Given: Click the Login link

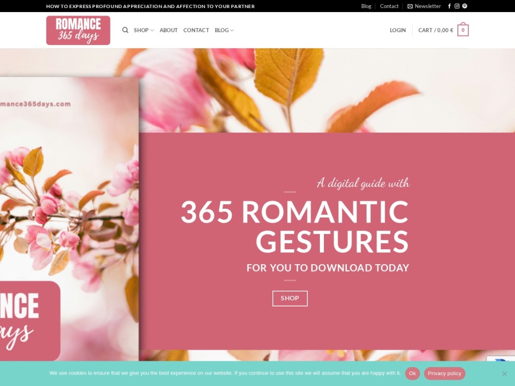Looking at the screenshot, I should pyautogui.click(x=398, y=30).
